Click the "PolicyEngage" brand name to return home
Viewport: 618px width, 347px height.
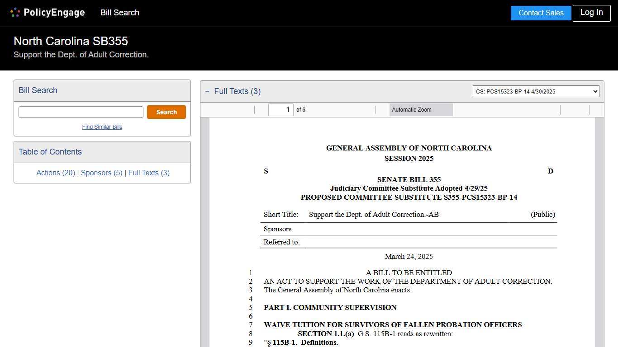54,12
